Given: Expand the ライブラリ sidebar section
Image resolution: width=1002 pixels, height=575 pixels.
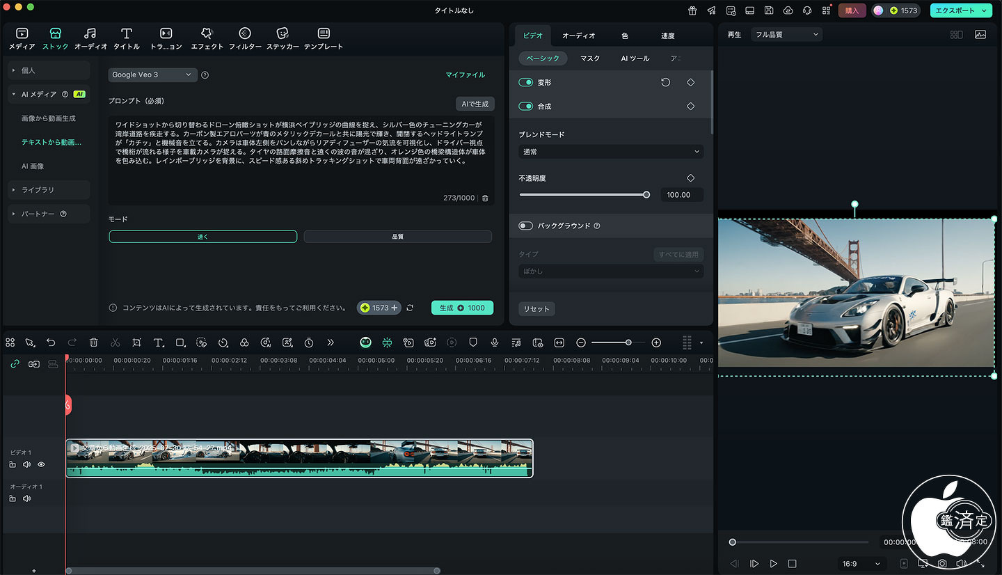Looking at the screenshot, I should point(49,189).
